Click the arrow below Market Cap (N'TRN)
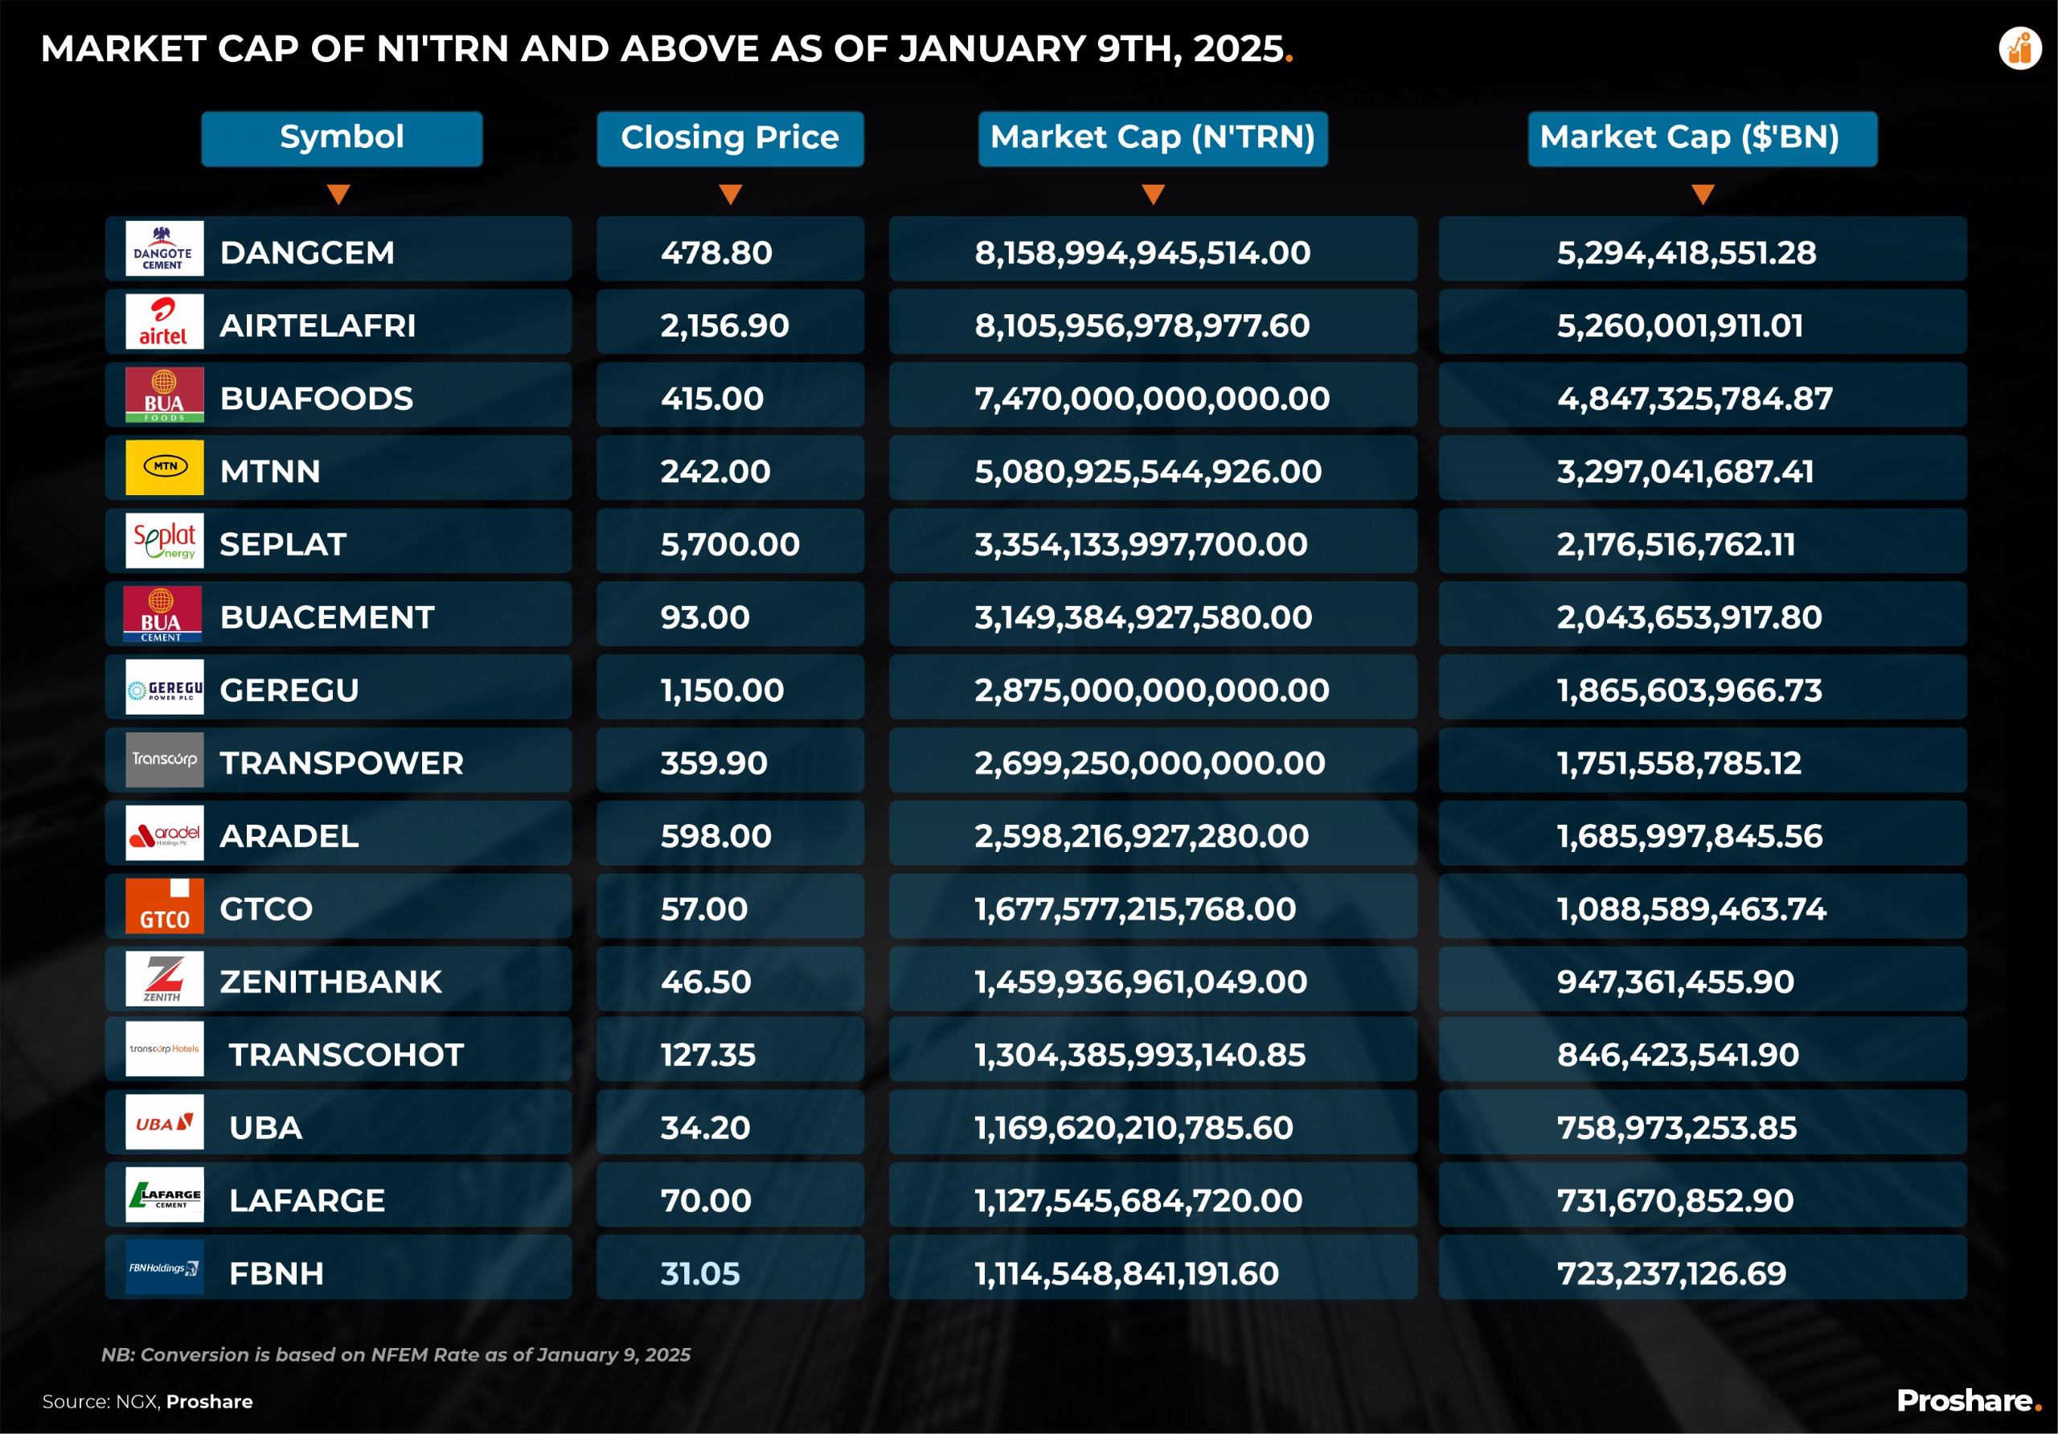This screenshot has width=2058, height=1434. pyautogui.click(x=1153, y=195)
